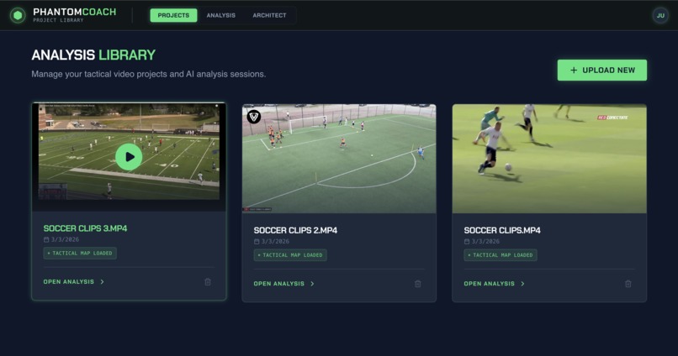Click the chevron beside Open Analysis for Soccer Clips 2.mp4

click(312, 284)
